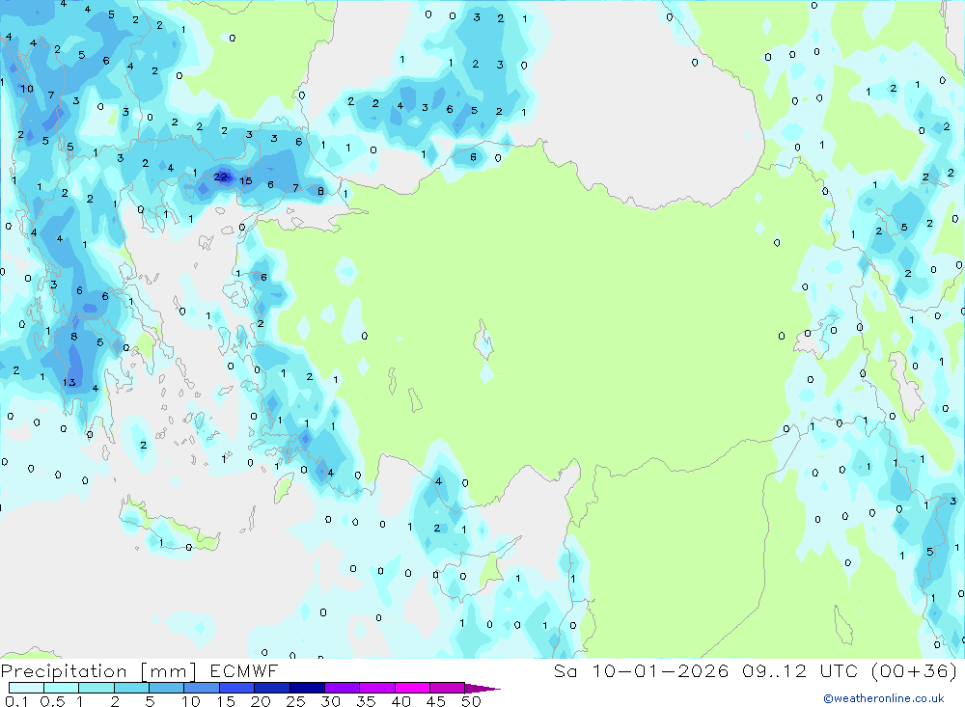
Task: Click the '15' value next to 22 on the map
Action: (x=245, y=181)
